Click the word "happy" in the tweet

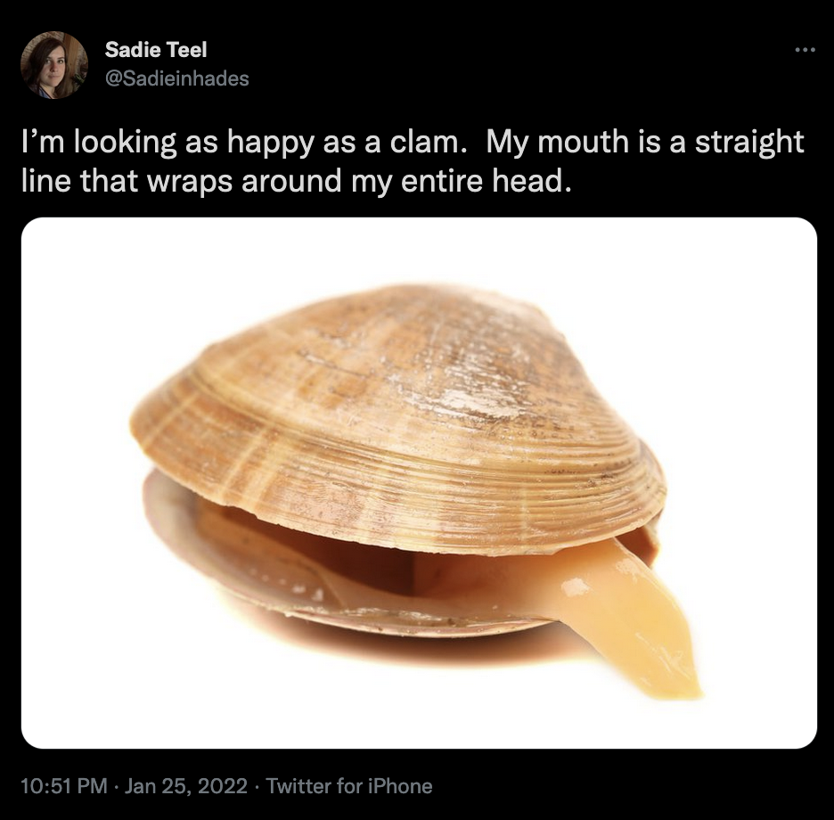270,143
